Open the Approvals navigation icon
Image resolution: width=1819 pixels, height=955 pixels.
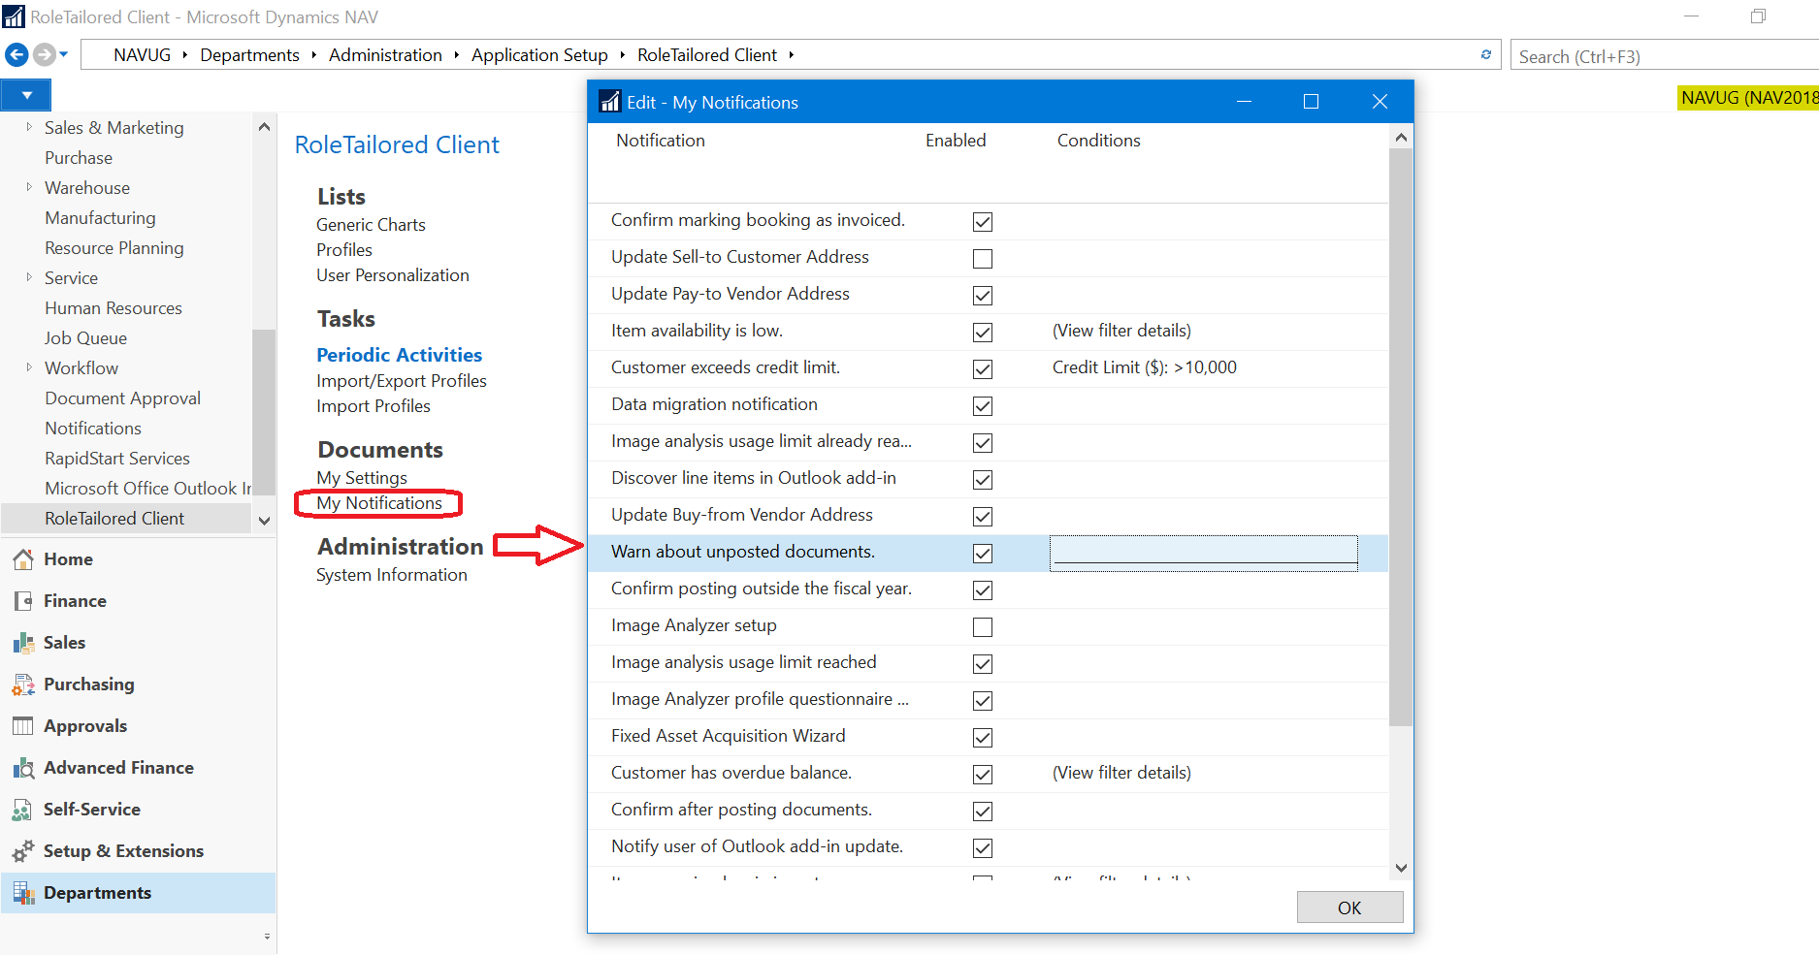click(23, 726)
